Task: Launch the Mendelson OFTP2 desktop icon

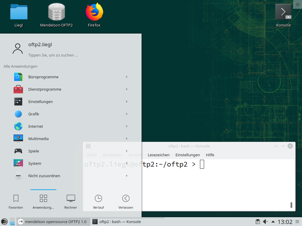Action: [x=56, y=15]
